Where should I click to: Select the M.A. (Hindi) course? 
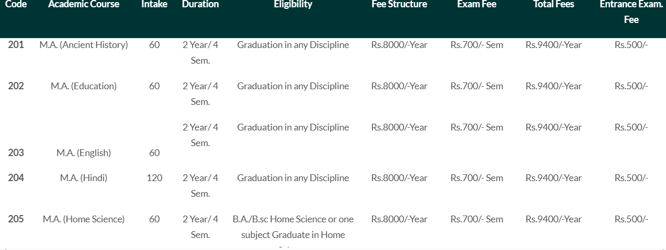pyautogui.click(x=84, y=178)
